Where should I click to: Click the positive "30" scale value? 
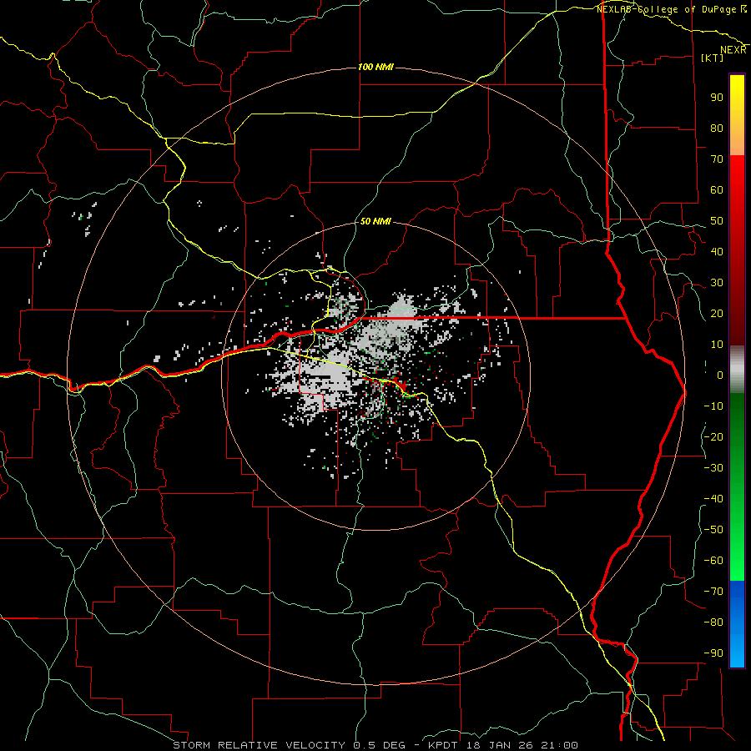click(717, 283)
